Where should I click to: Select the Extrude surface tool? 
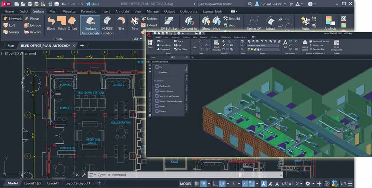coord(33,25)
